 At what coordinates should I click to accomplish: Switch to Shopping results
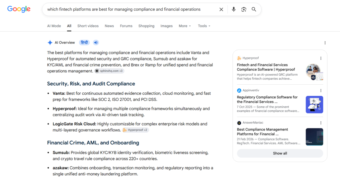coord(146,26)
